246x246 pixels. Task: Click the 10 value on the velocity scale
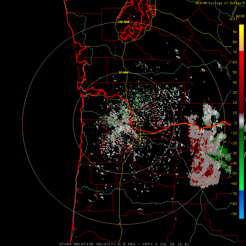click(x=235, y=113)
